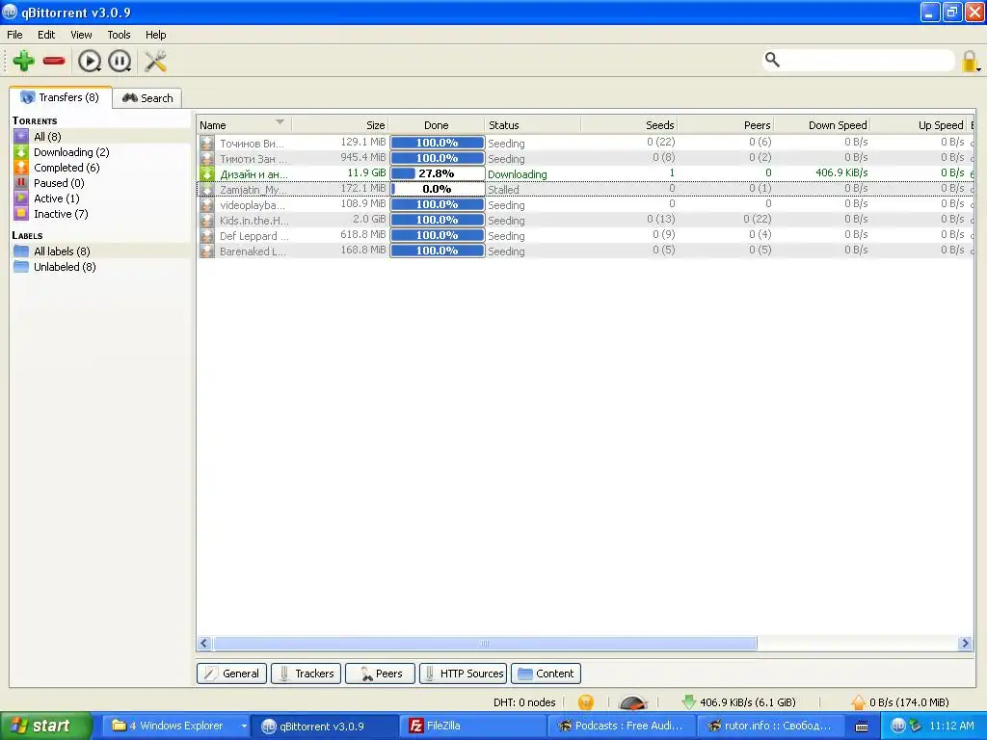987x740 pixels.
Task: Select the Completed (6) filter
Action: pyautogui.click(x=67, y=168)
